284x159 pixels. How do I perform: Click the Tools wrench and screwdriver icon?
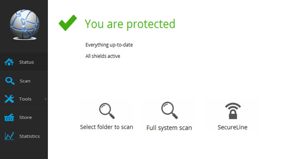point(9,99)
